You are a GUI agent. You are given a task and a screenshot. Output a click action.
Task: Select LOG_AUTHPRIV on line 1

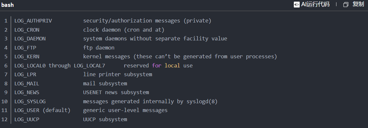coord(33,21)
